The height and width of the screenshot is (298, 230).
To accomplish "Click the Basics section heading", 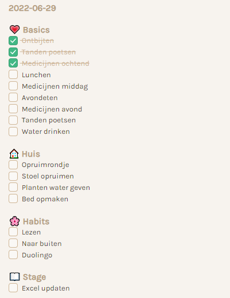I will tap(36, 30).
